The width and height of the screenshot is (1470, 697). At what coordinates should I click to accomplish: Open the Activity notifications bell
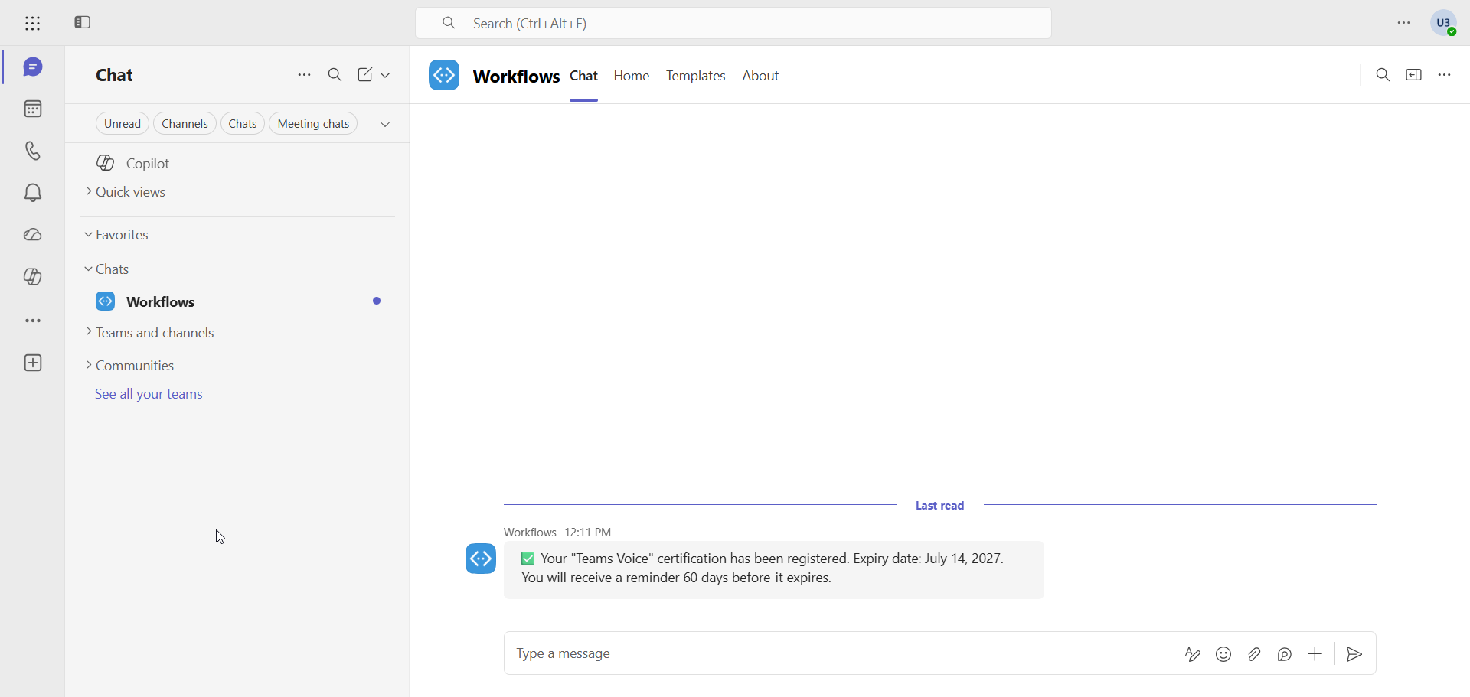(x=33, y=193)
